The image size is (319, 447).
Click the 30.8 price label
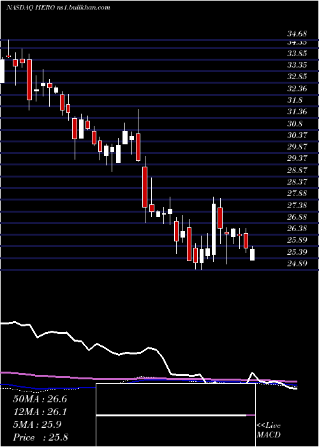coord(295,124)
